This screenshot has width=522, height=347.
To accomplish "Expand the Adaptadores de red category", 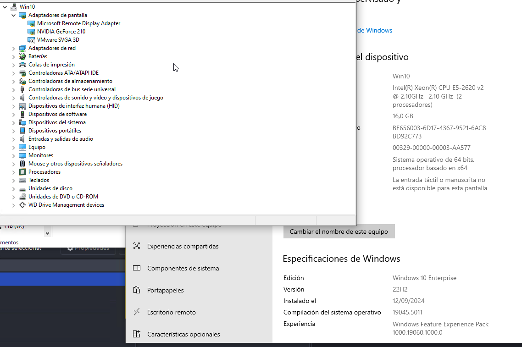I will click(13, 48).
